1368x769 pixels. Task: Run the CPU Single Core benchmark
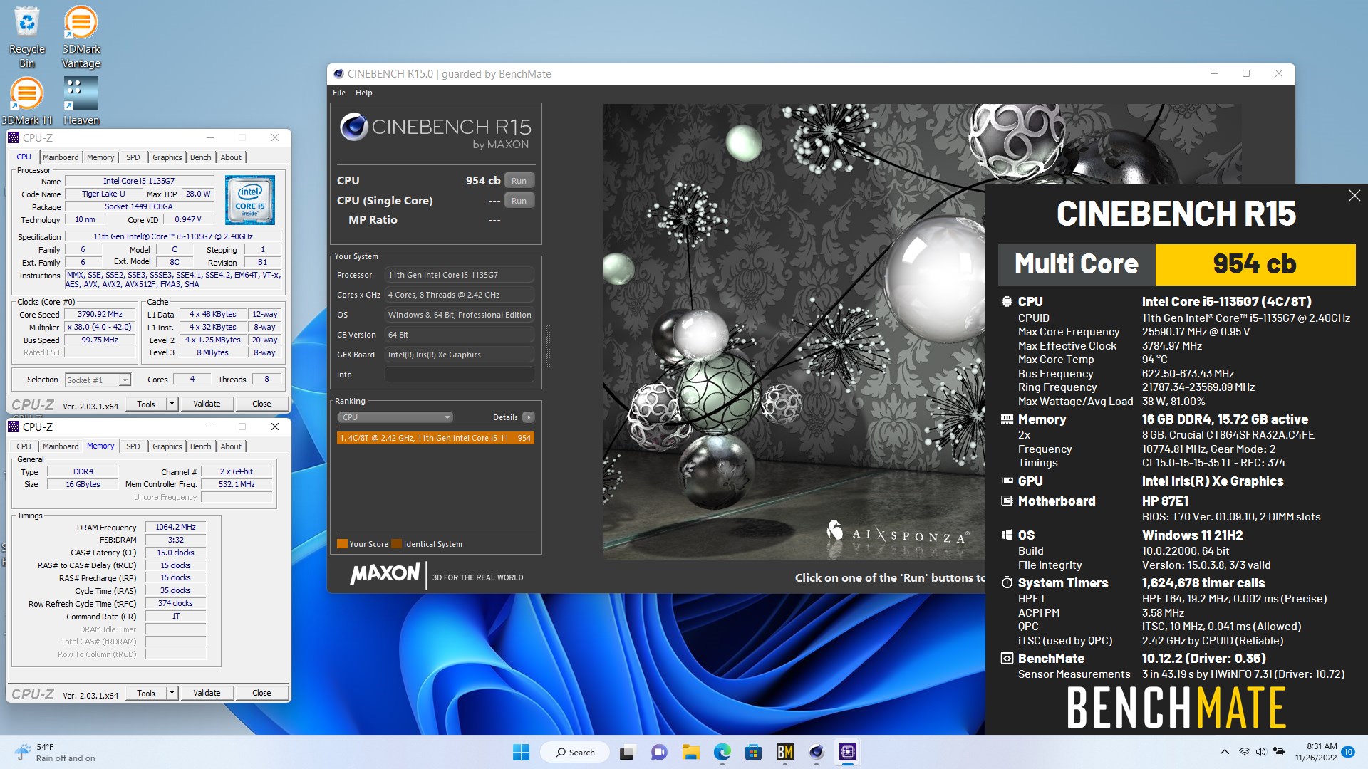(x=519, y=201)
